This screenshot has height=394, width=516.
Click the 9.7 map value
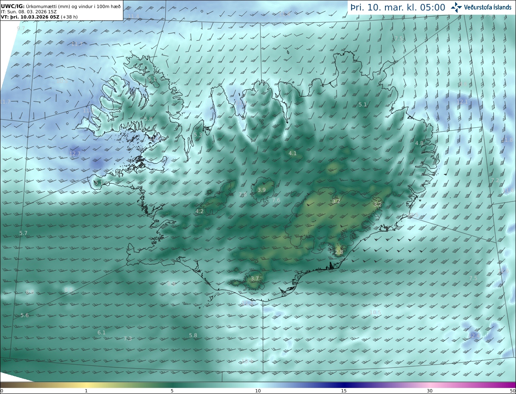(21, 28)
